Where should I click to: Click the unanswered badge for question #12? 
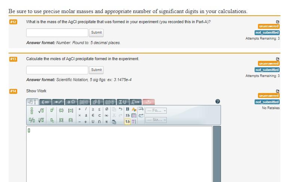pyautogui.click(x=269, y=26)
